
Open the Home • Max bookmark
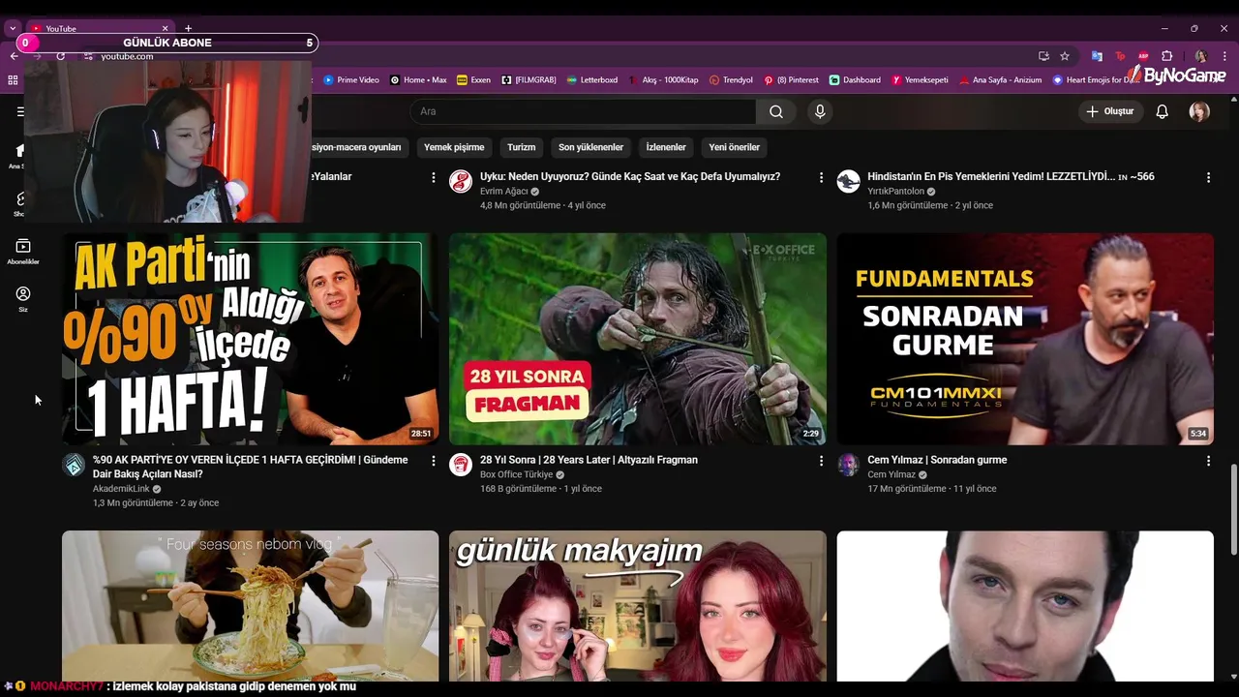418,80
